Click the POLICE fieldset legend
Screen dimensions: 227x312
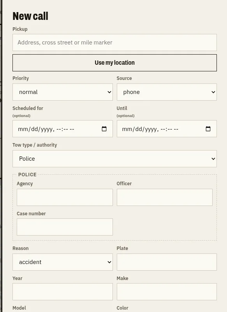pos(27,174)
